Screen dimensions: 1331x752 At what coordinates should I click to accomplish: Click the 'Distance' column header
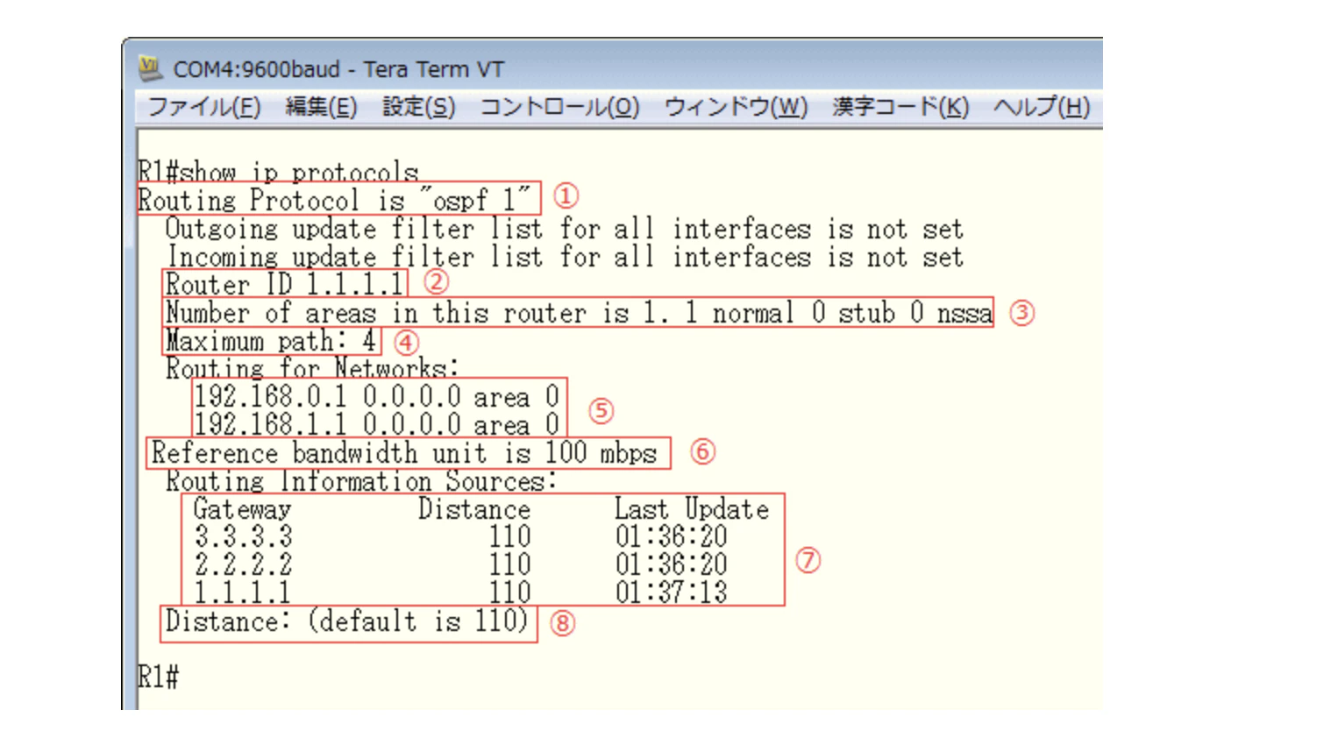tap(474, 509)
